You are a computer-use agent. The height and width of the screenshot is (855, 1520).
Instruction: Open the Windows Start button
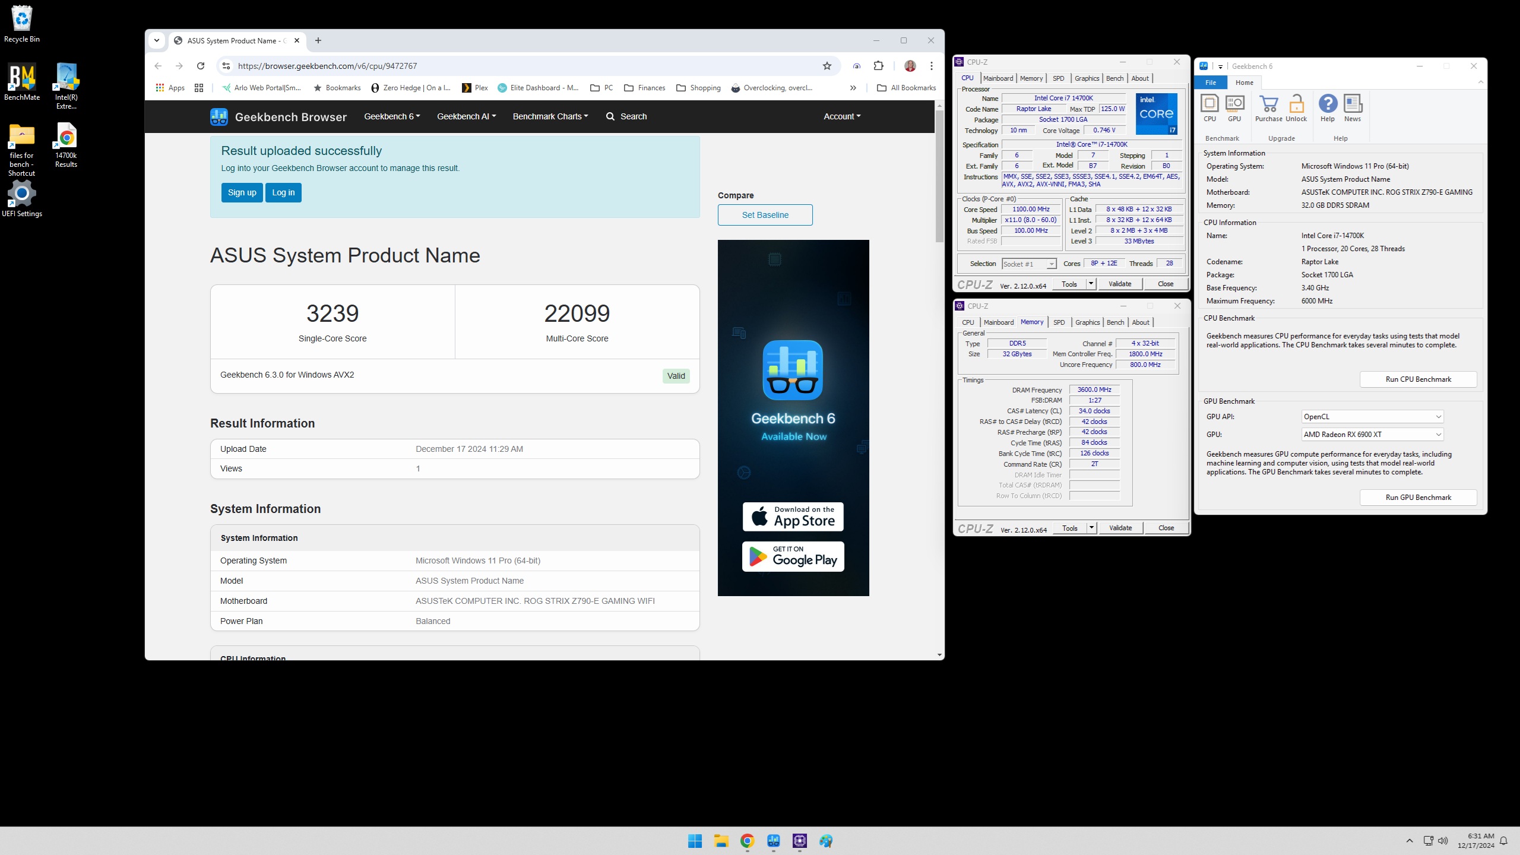(x=695, y=841)
